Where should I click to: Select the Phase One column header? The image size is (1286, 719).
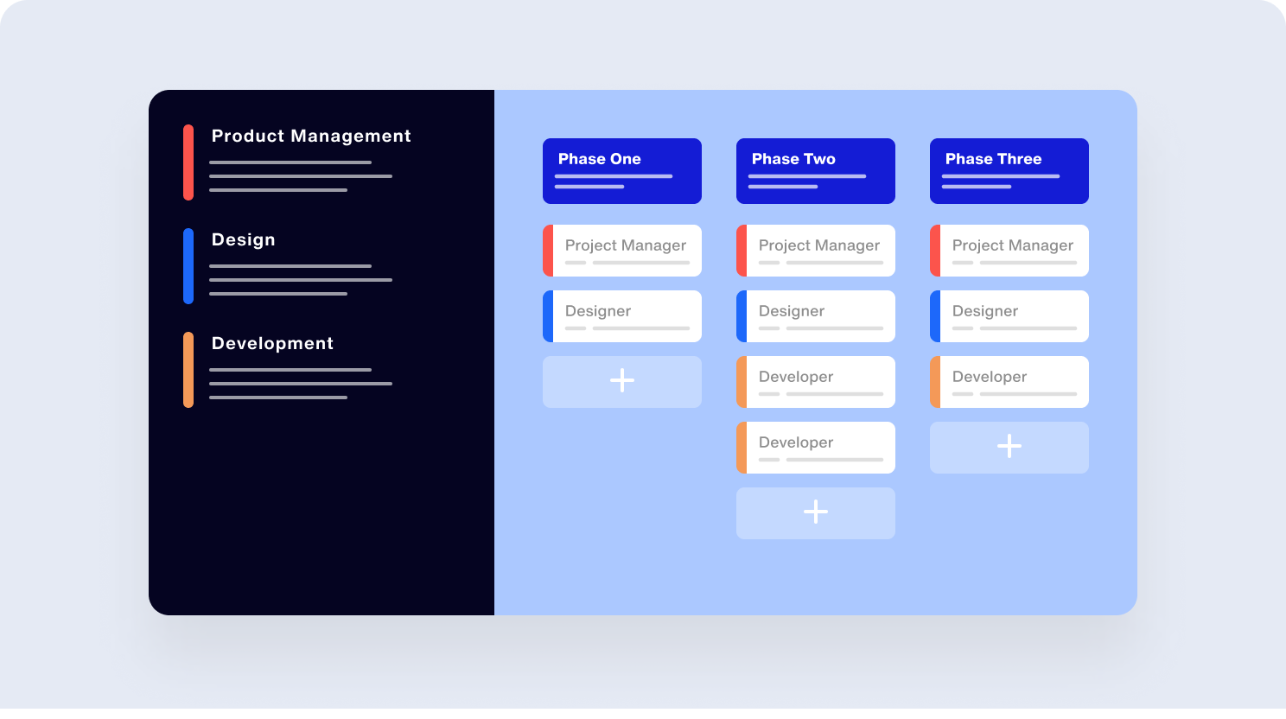[x=622, y=170]
